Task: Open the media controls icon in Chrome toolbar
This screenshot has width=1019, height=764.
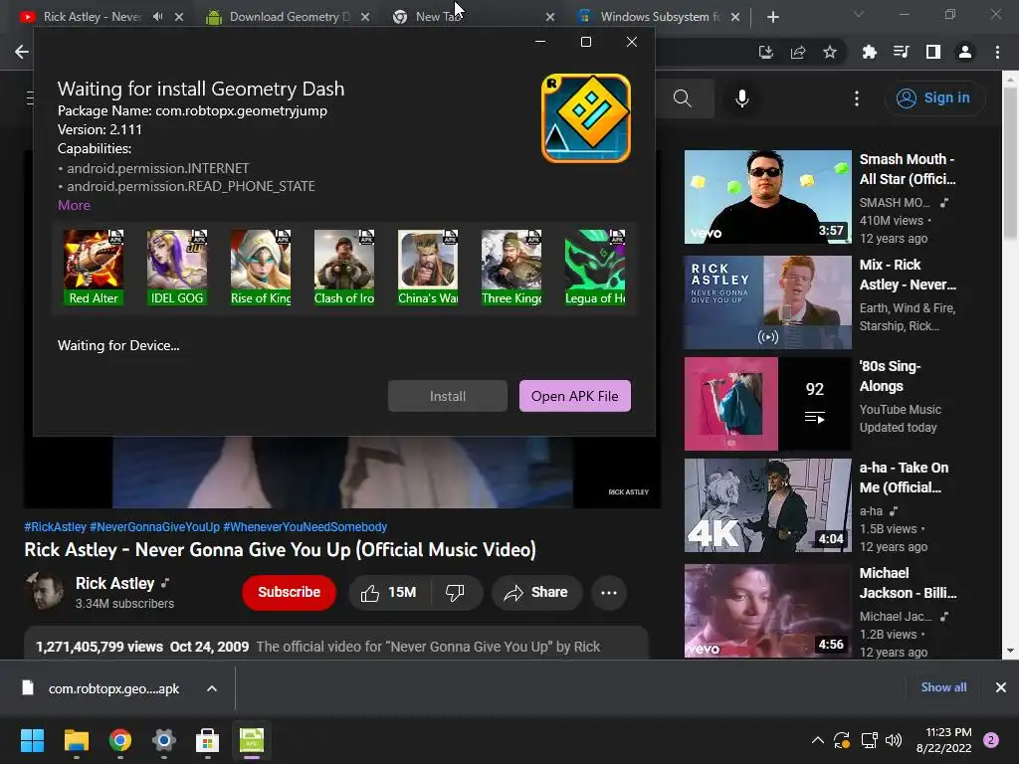Action: coord(902,52)
